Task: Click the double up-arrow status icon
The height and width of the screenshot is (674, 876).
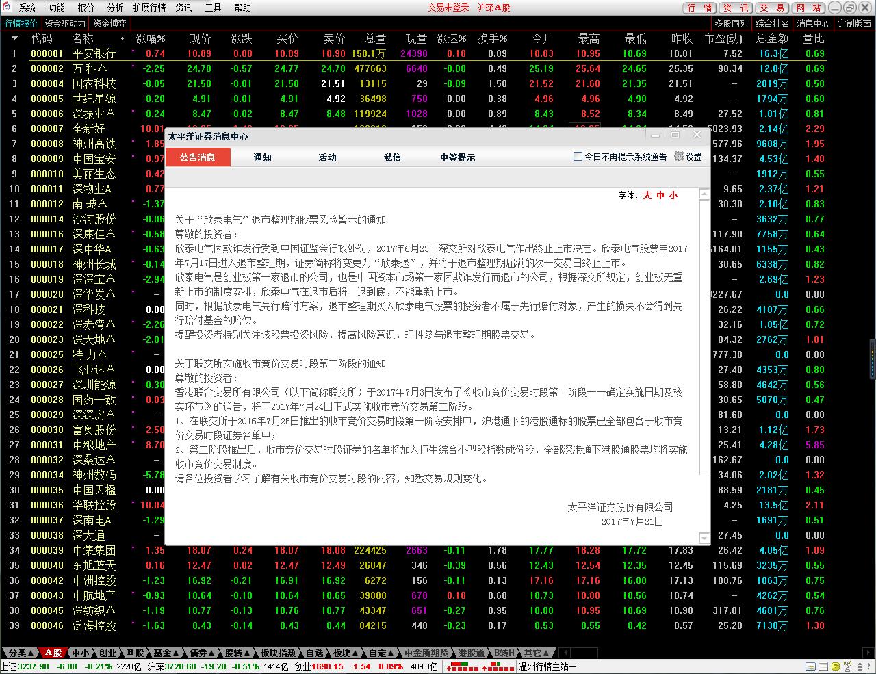Action: click(860, 666)
